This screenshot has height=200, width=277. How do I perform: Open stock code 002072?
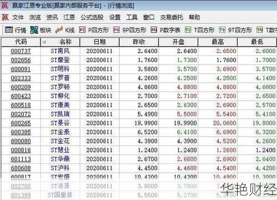click(x=20, y=114)
